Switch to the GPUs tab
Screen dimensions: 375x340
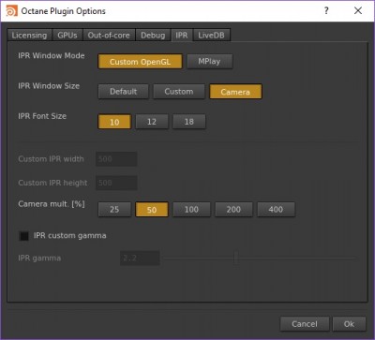click(67, 35)
